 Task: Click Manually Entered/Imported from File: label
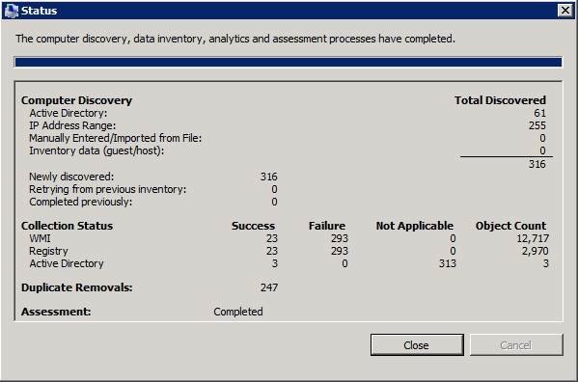(116, 138)
